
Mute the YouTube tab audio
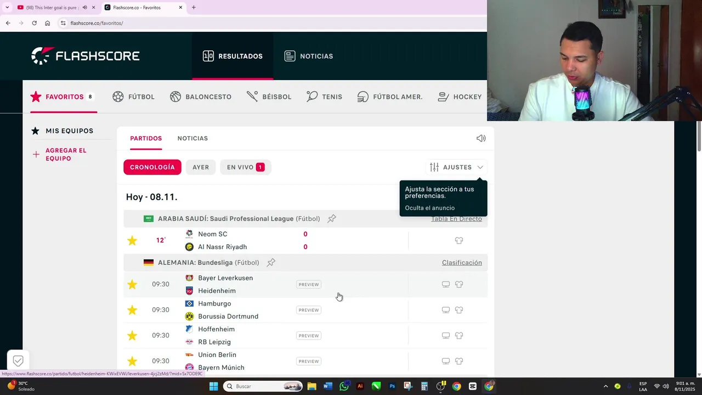84,8
